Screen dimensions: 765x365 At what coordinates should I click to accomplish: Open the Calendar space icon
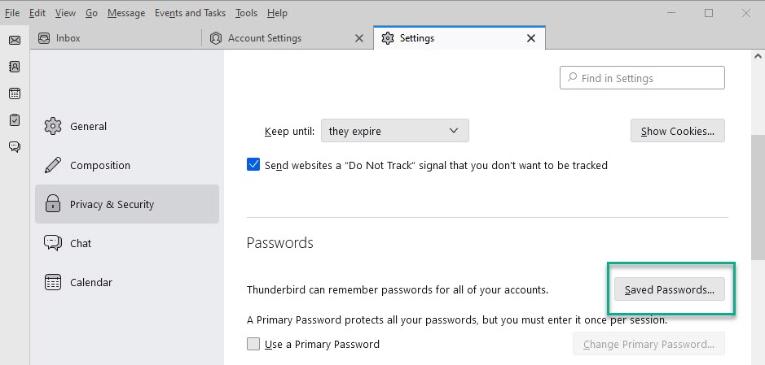pos(15,93)
